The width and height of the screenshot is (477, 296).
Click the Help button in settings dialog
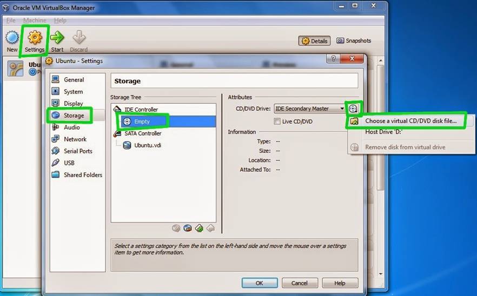pos(340,283)
